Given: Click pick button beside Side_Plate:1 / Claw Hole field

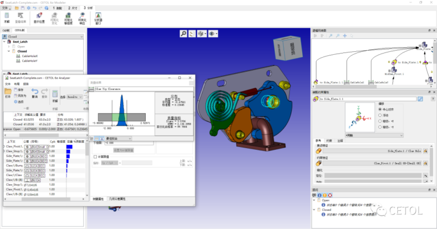Looking at the screenshot, I should (x=425, y=151).
